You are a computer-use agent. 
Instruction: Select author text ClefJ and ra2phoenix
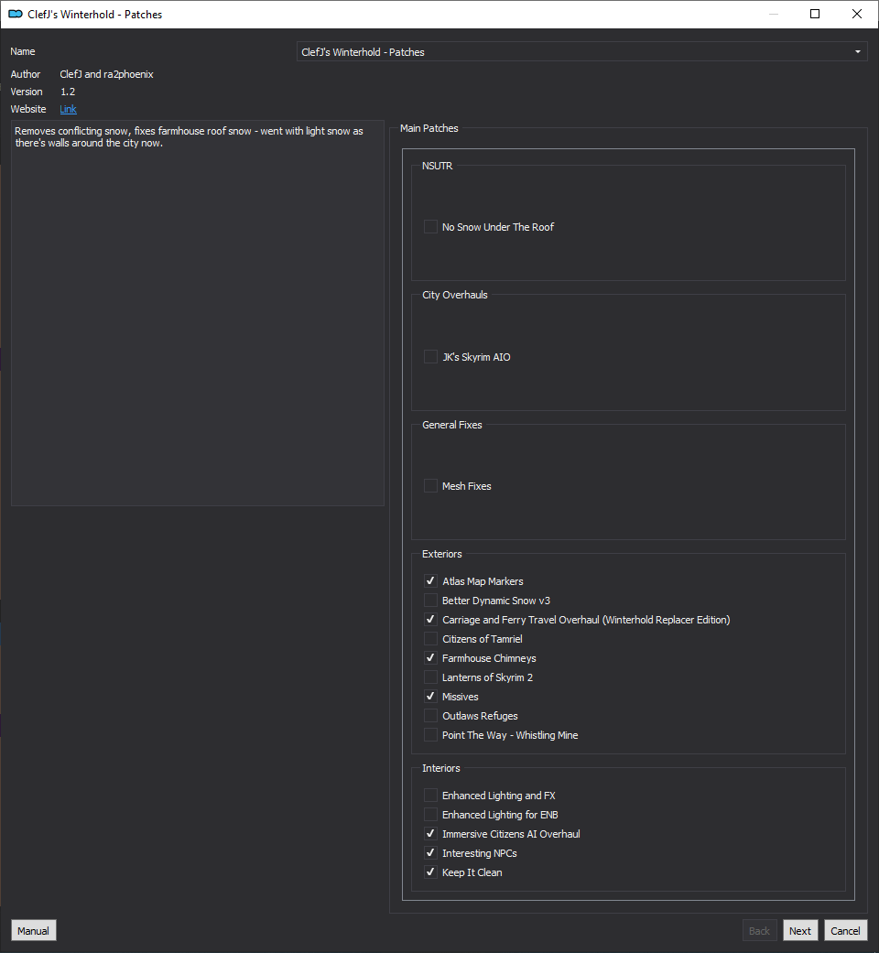[x=106, y=74]
